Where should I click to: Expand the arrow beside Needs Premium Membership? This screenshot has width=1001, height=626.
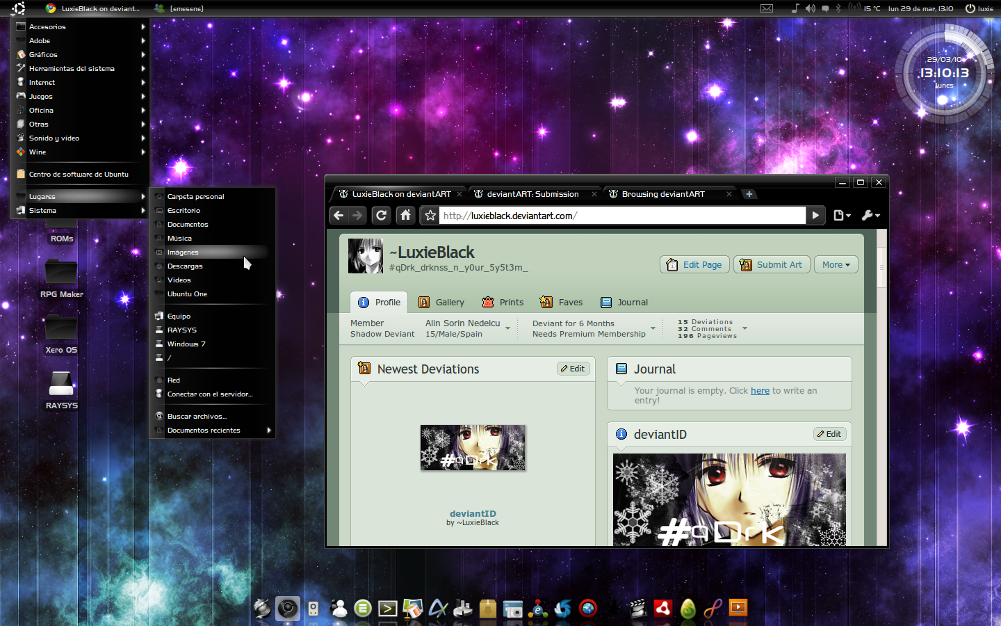653,328
